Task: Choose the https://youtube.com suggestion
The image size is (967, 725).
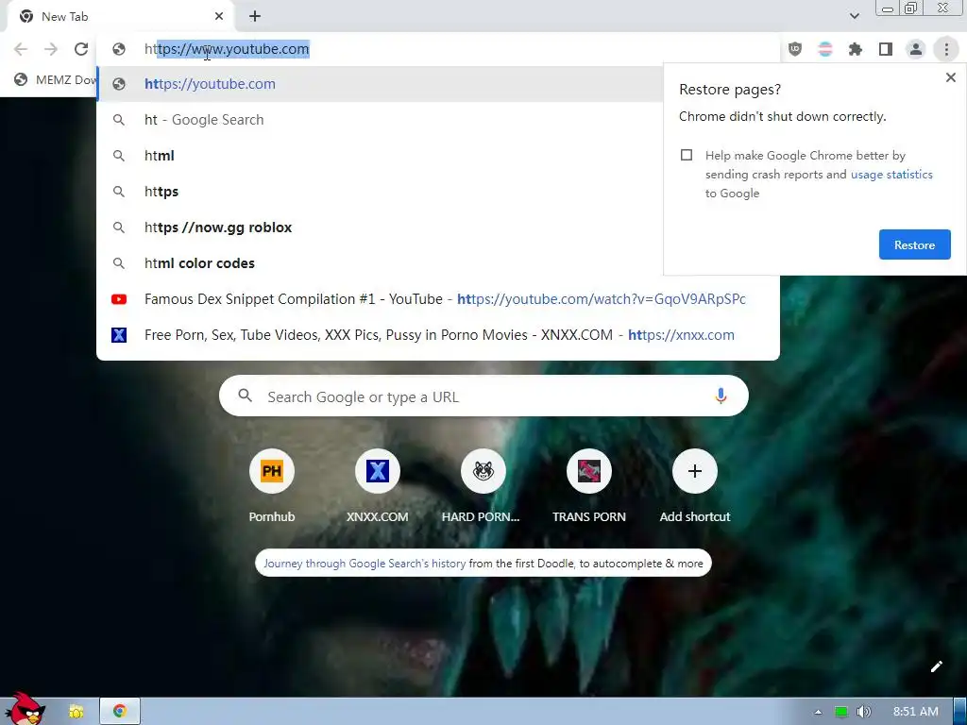Action: 380,84
